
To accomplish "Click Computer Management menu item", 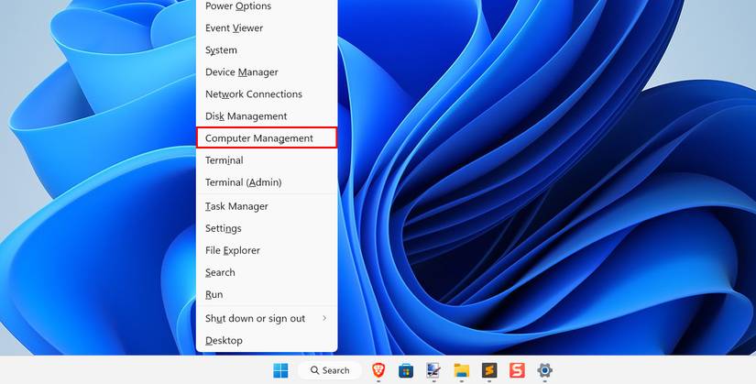I will pos(267,138).
